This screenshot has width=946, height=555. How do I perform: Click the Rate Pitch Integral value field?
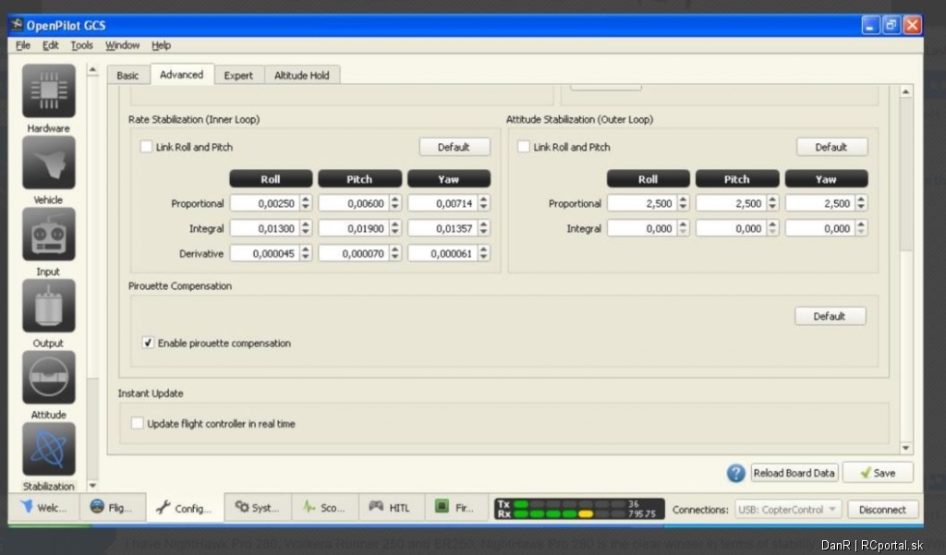pyautogui.click(x=359, y=229)
